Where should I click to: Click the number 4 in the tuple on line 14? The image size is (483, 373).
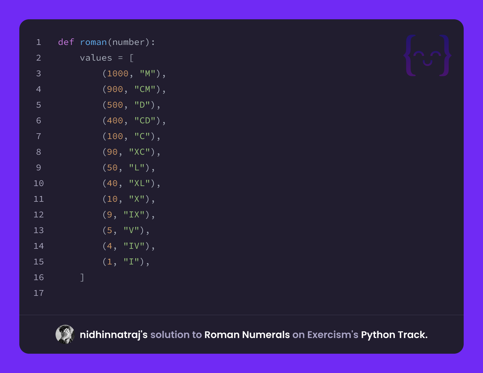tap(110, 246)
